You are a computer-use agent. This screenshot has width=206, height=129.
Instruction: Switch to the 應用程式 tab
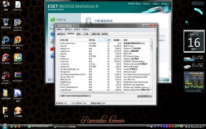point(61,34)
